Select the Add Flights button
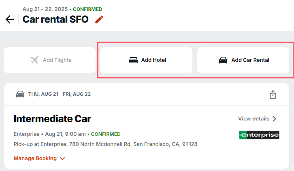 [50, 60]
